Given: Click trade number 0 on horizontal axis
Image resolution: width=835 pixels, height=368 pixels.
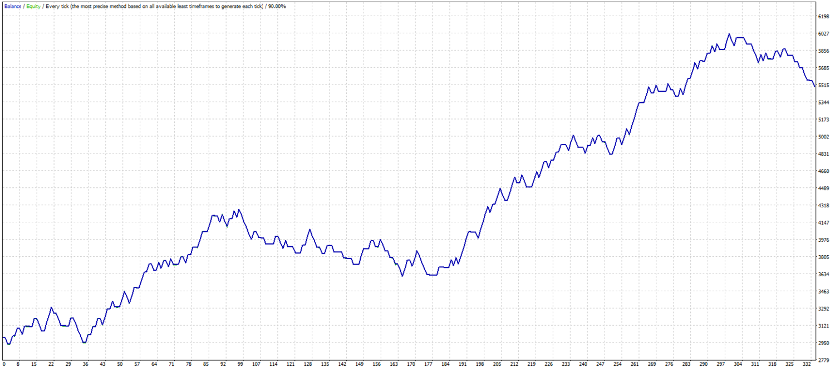Looking at the screenshot, I should pyautogui.click(x=3, y=364).
